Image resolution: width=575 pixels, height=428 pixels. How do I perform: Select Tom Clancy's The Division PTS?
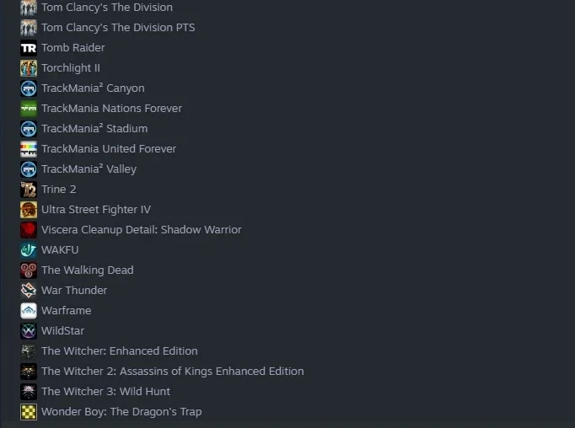118,28
